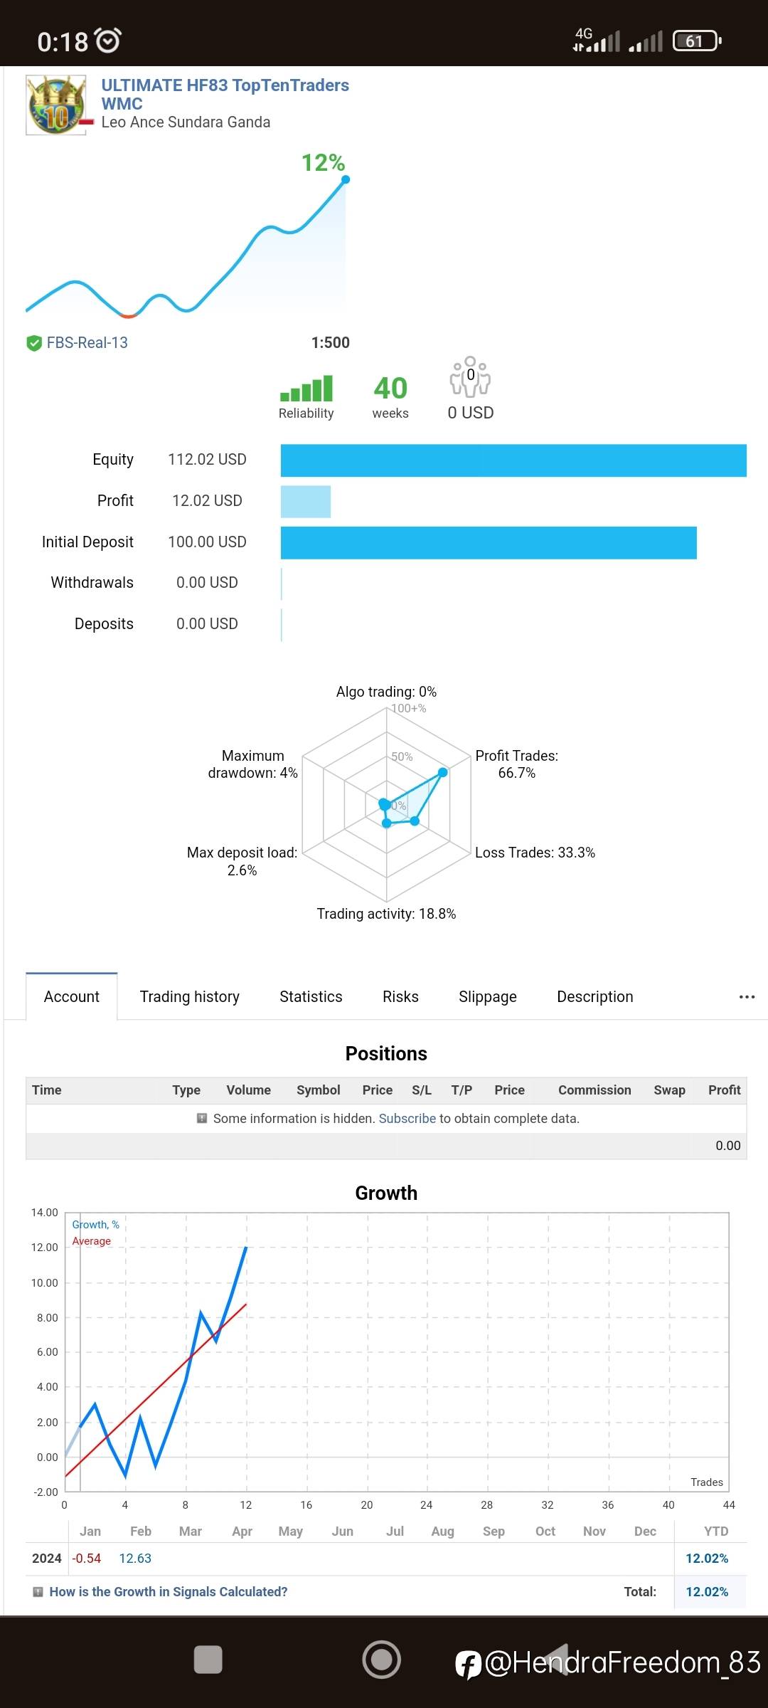
Task: Tap the green Reliability bars icon
Action: click(306, 389)
